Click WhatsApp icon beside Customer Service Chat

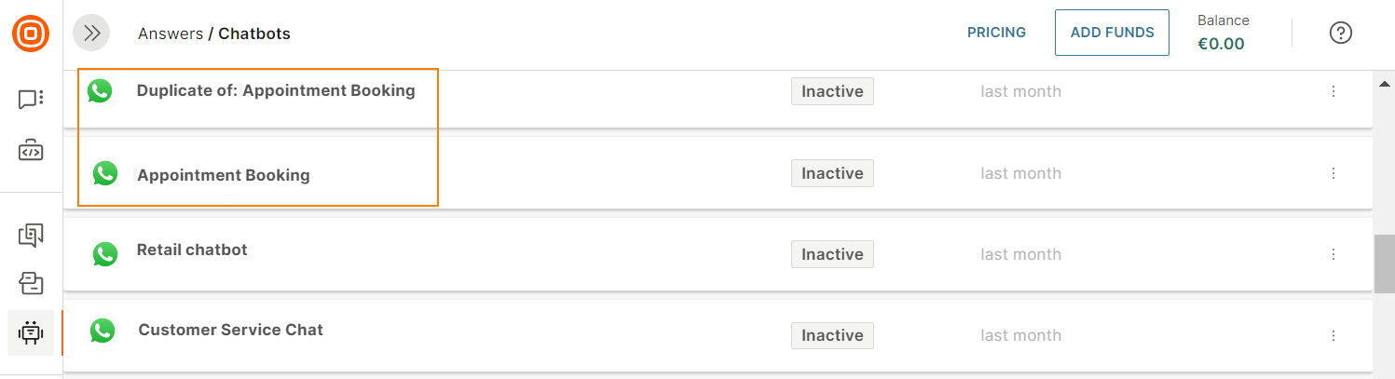click(103, 331)
